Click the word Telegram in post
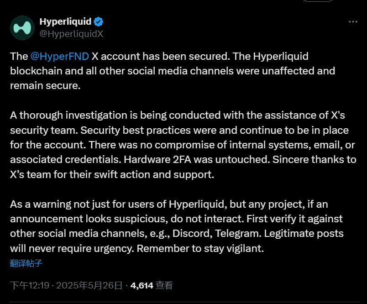The image size is (367, 304). click(236, 234)
